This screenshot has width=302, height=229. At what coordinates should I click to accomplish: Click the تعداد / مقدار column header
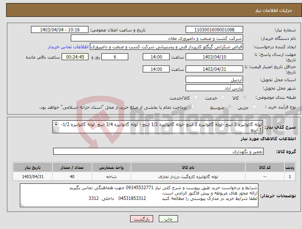72,167
